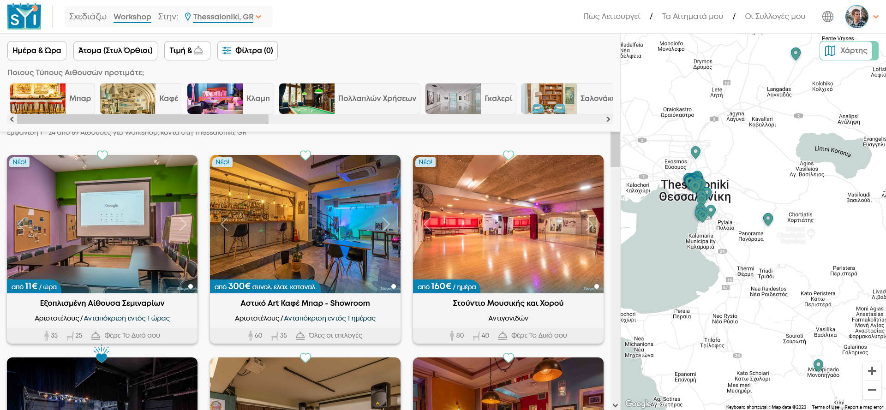
Task: Expand the Φίλτρα (0) filters panel
Action: coord(247,51)
